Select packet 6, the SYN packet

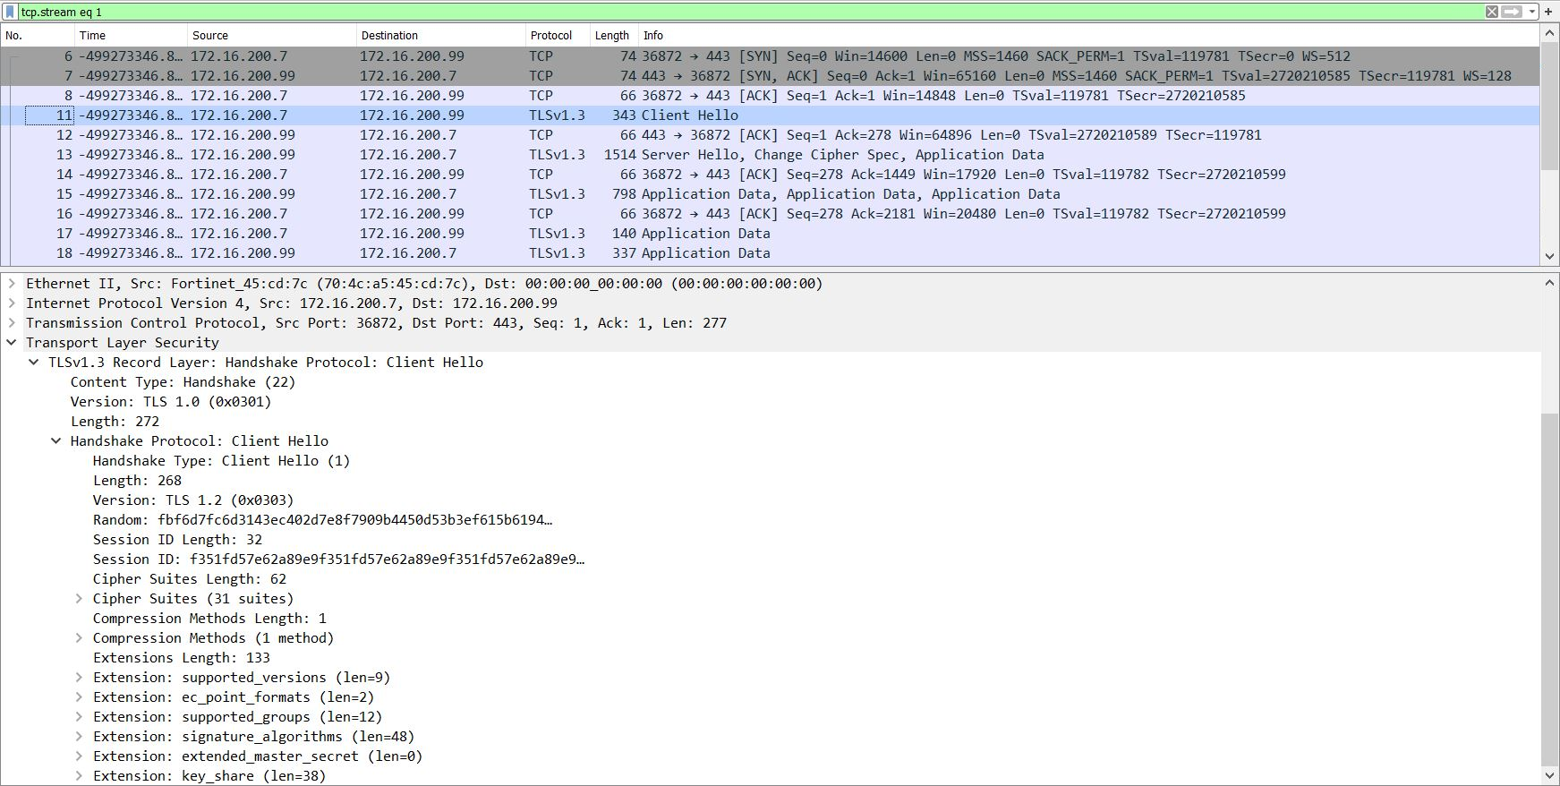click(770, 56)
